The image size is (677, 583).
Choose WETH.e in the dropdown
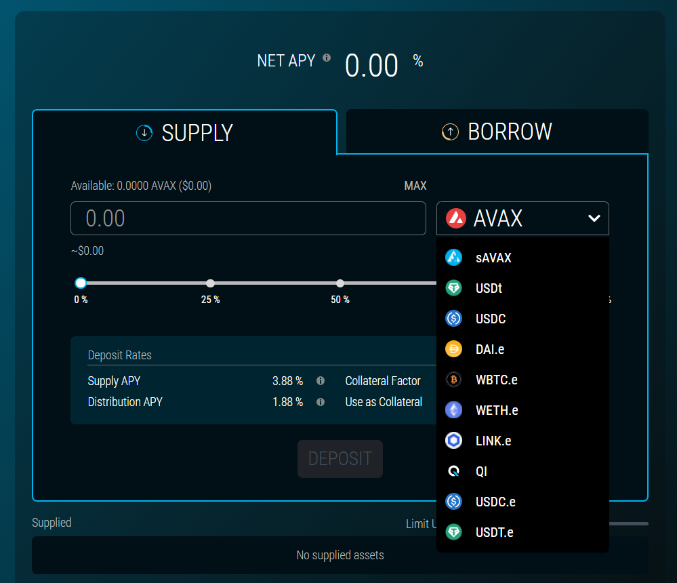pyautogui.click(x=523, y=410)
